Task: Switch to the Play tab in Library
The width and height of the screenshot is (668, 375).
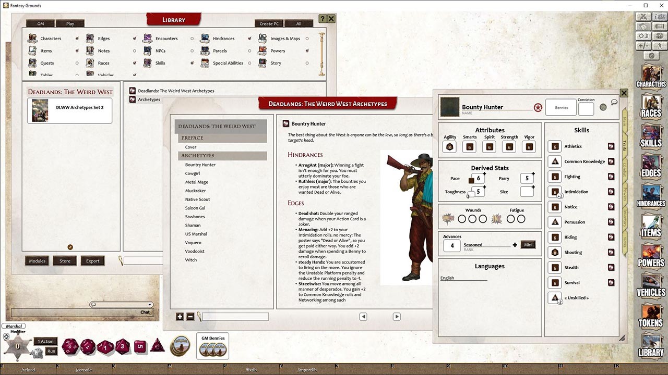Action: (x=70, y=23)
